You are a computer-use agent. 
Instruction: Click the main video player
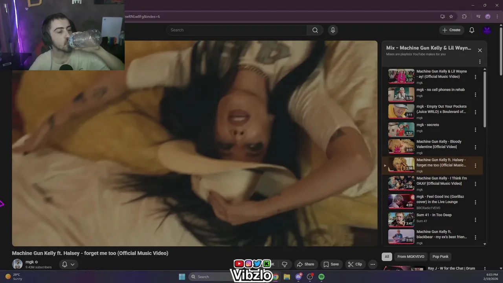(x=195, y=143)
